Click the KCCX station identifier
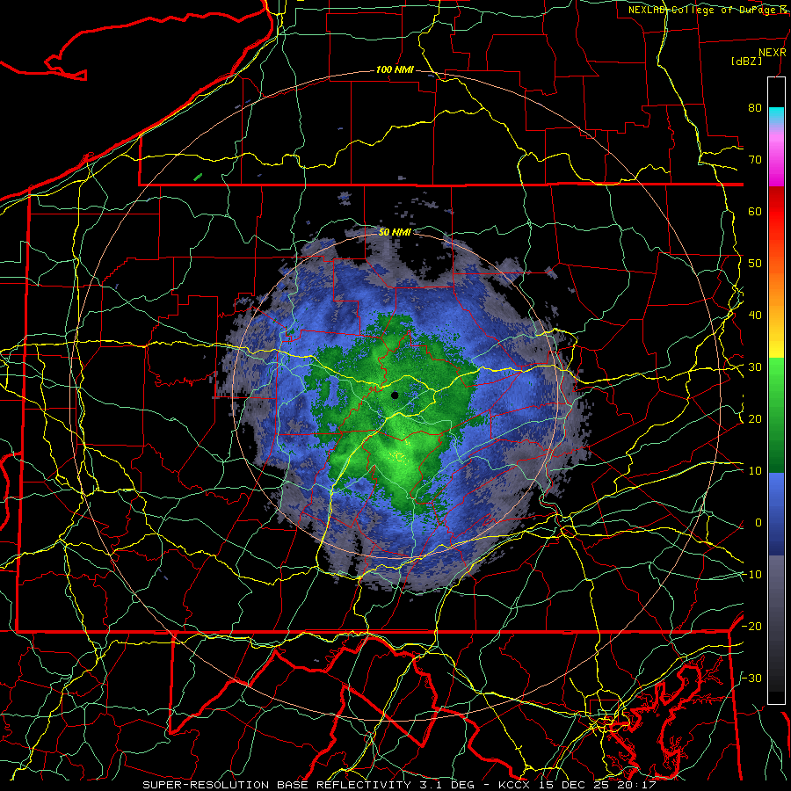The height and width of the screenshot is (791, 791). (x=514, y=785)
